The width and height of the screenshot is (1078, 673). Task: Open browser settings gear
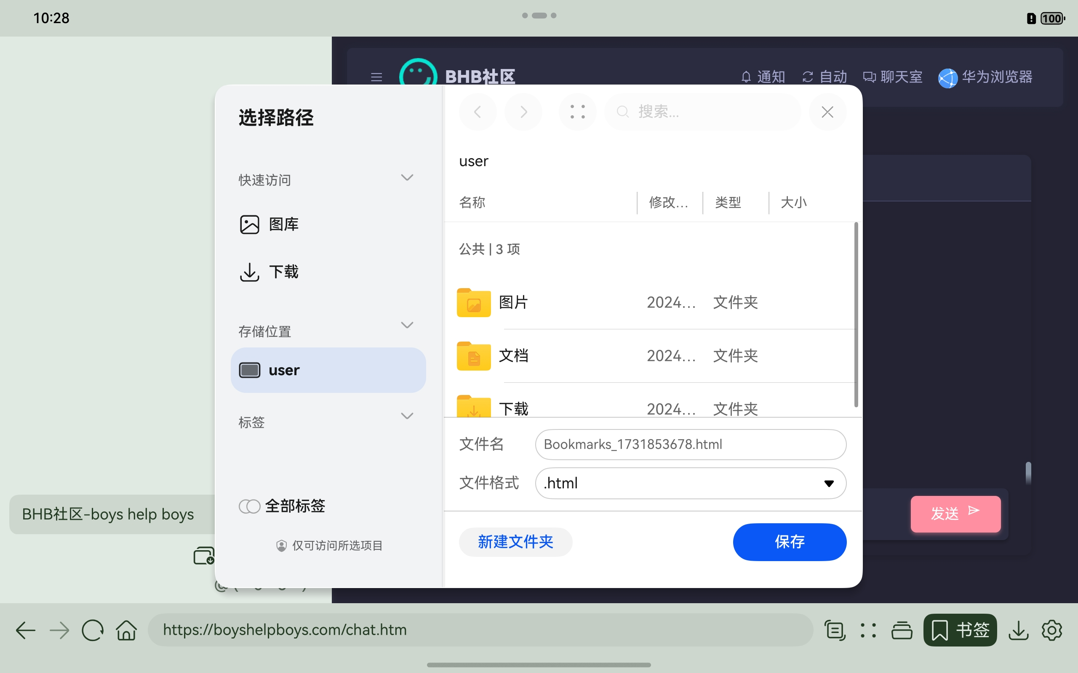(1052, 630)
